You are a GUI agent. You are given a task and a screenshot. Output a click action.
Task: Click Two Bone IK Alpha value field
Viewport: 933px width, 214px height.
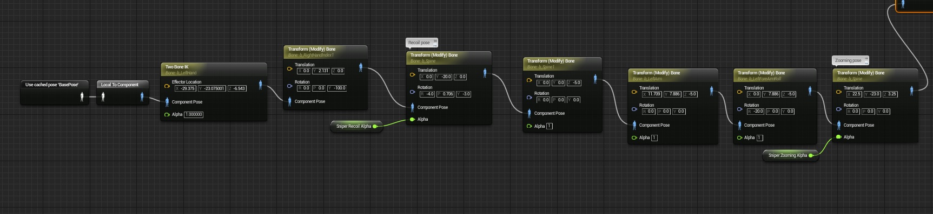[194, 114]
